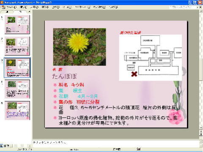This screenshot has height=152, width=203.
Task: Close the presentation with the menu-bar X
Action: 200,7
